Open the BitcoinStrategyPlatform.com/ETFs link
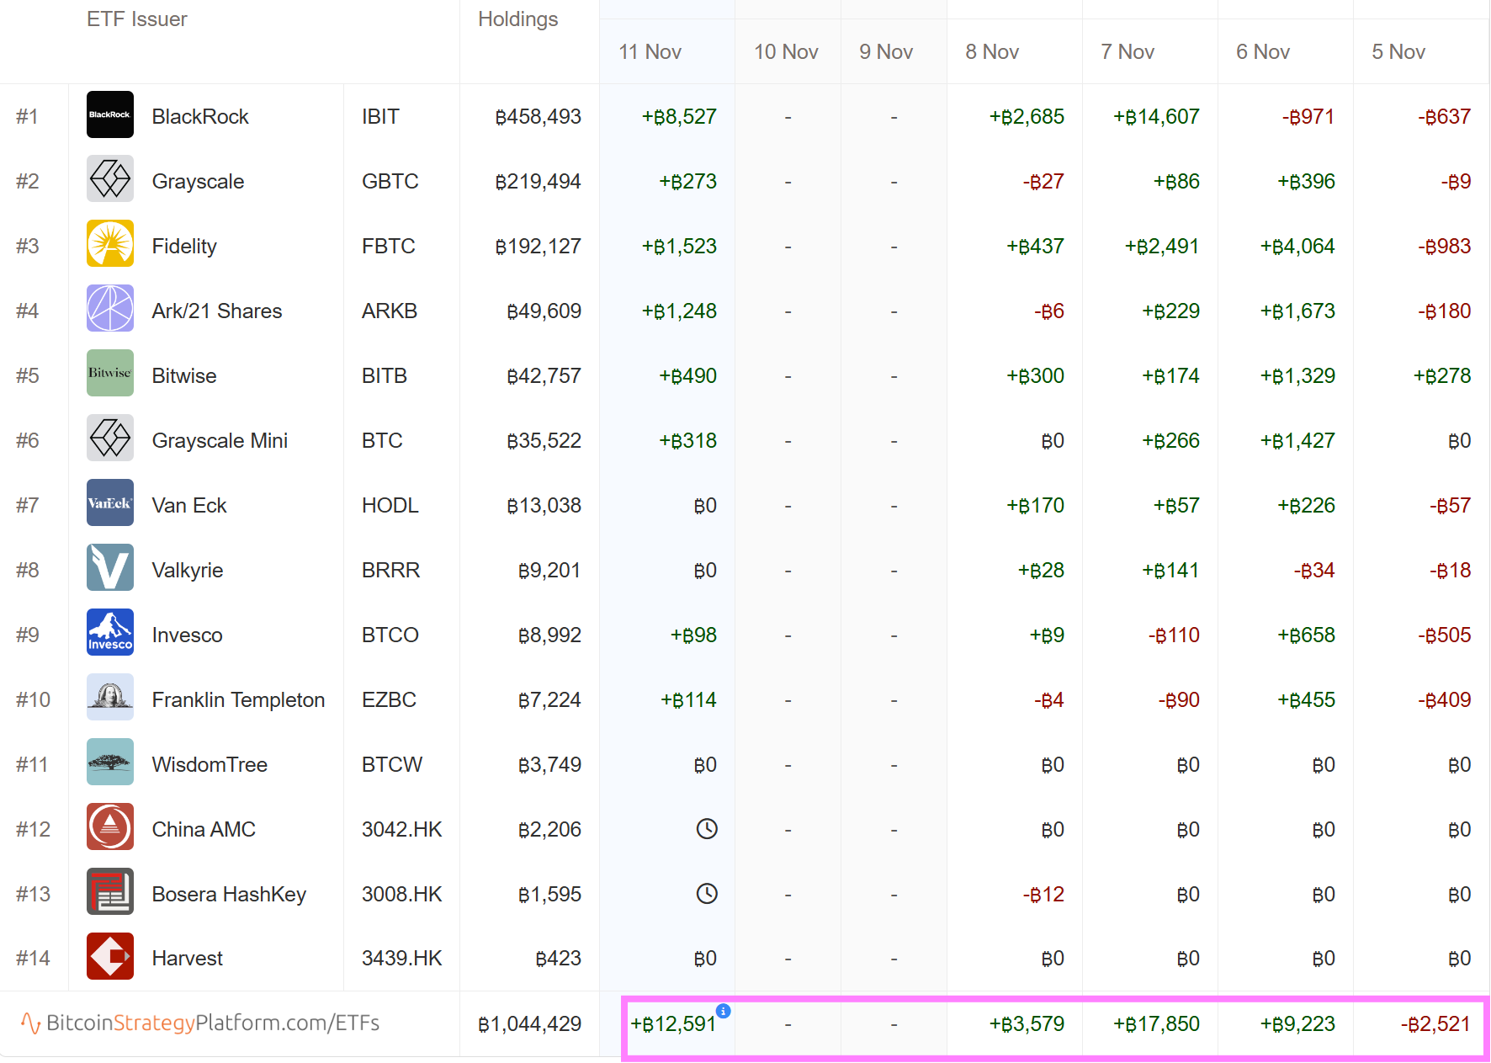Screen dimensions: 1491x1063 [200, 1023]
